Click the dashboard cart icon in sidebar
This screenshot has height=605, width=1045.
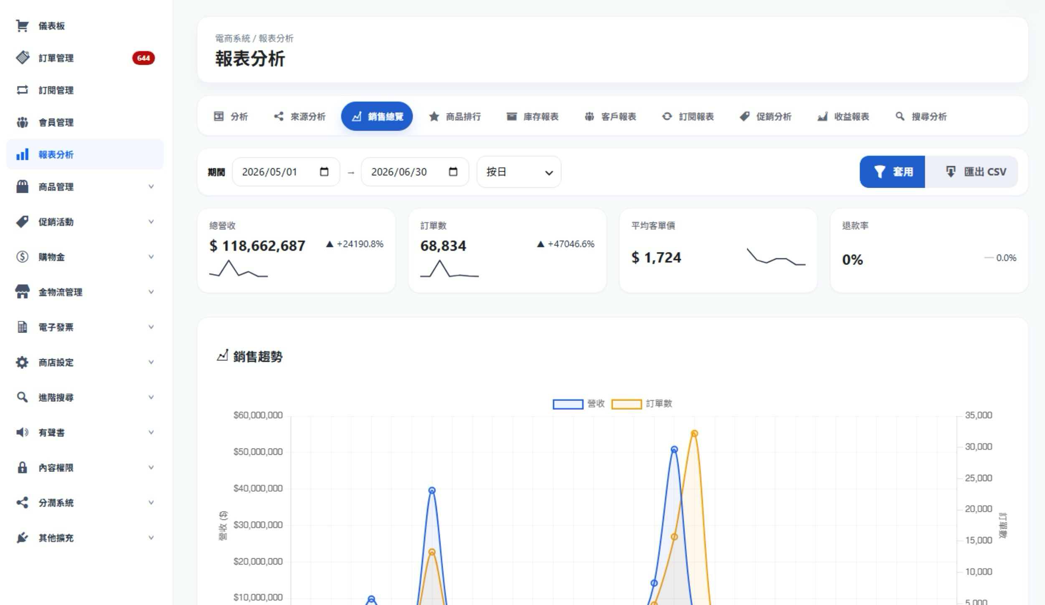22,26
